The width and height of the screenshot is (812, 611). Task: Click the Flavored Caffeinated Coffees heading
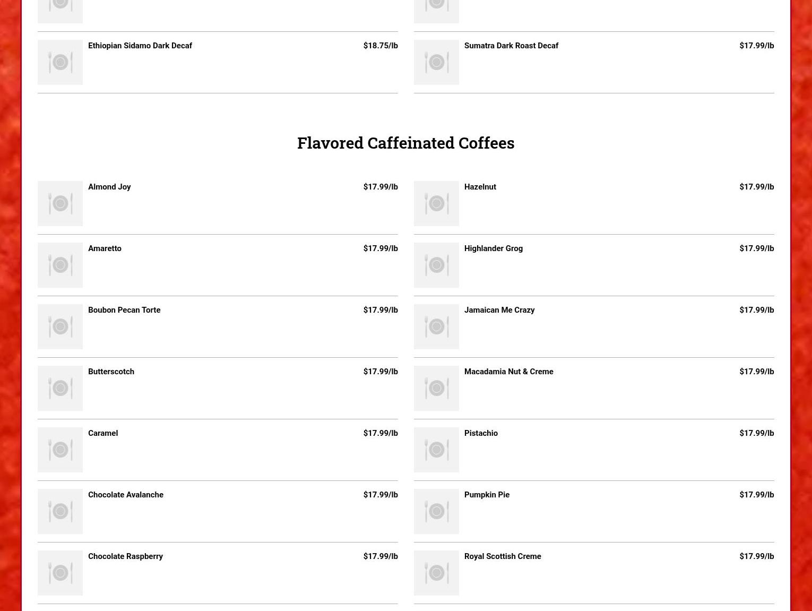[405, 143]
